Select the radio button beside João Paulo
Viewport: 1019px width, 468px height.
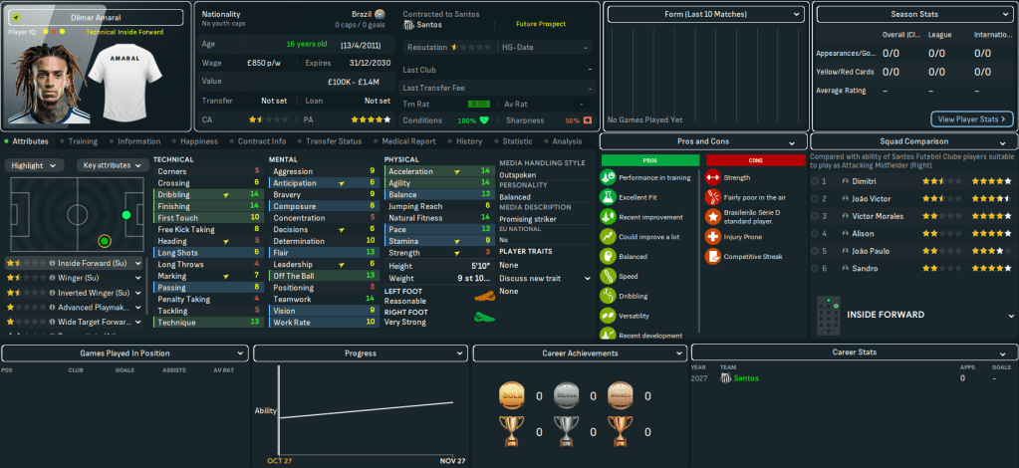click(x=816, y=252)
